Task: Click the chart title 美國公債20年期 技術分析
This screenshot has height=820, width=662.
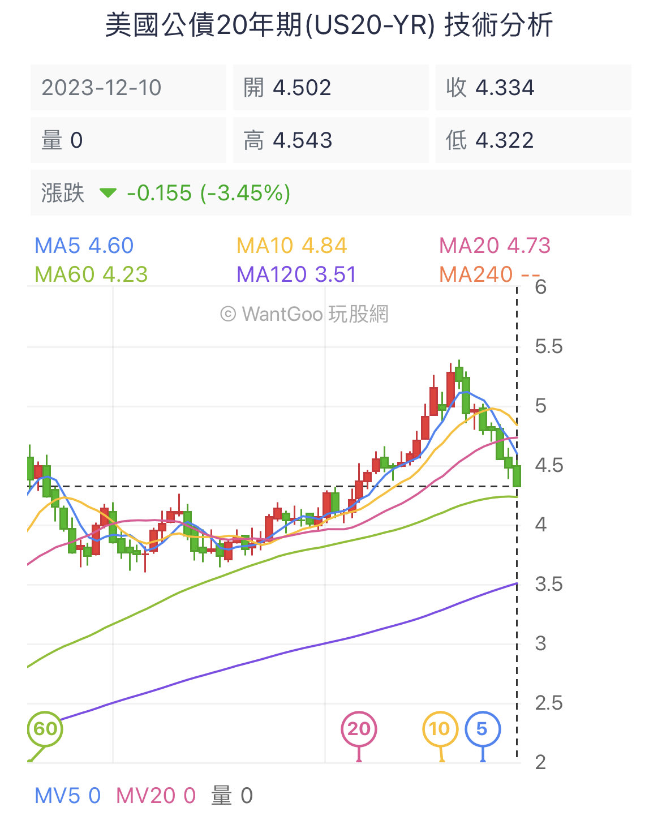Action: tap(329, 25)
